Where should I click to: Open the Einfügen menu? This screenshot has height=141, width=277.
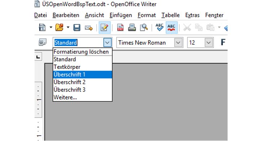coord(121,15)
